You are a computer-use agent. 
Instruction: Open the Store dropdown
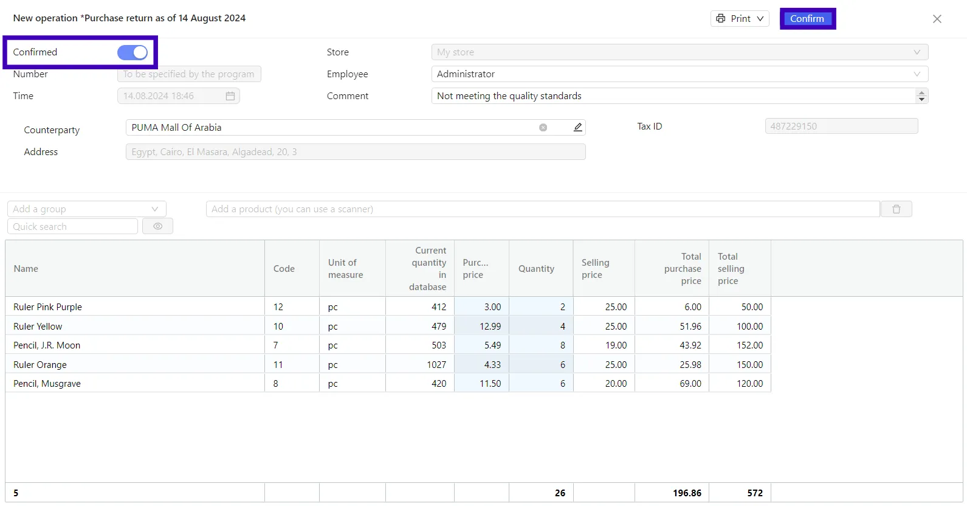tap(680, 52)
